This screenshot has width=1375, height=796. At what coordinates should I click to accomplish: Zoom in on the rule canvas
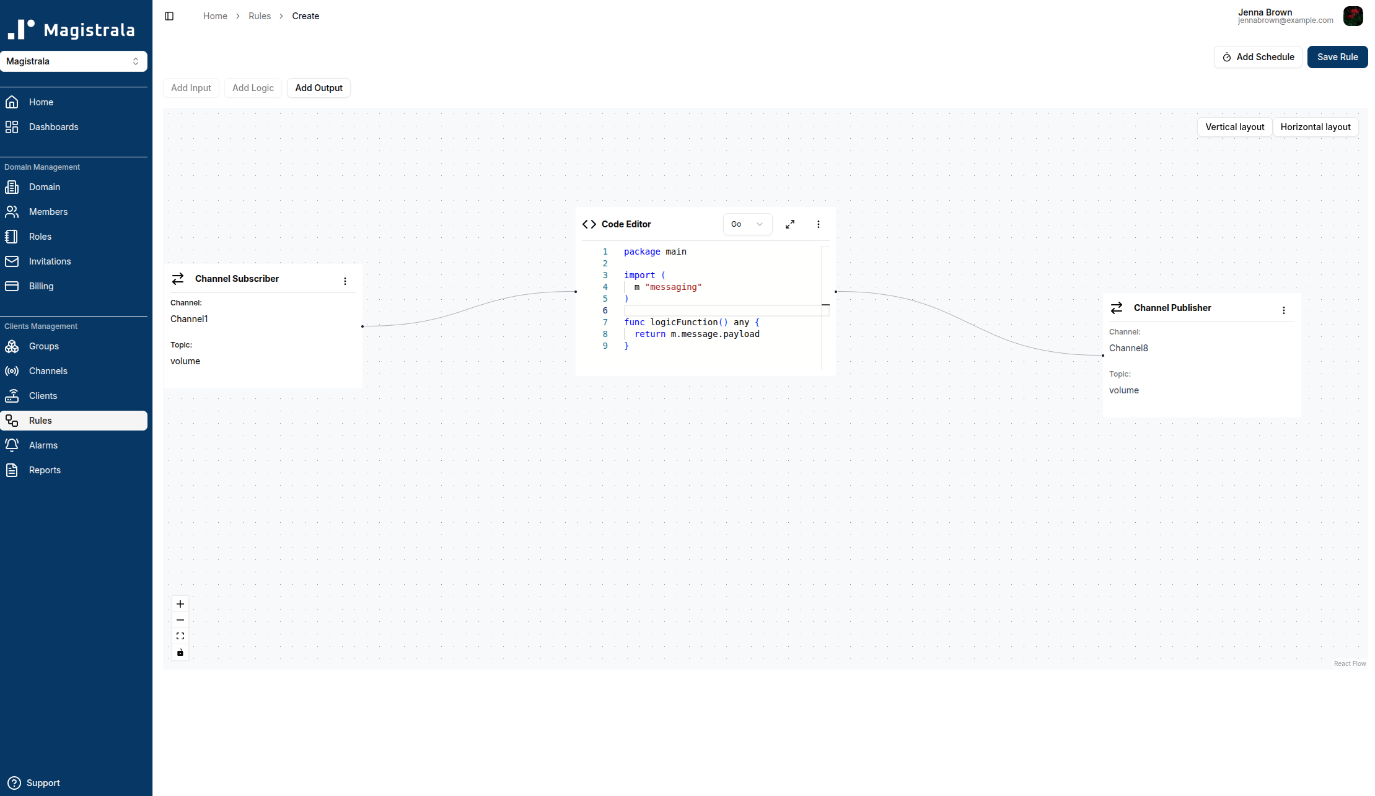[180, 604]
